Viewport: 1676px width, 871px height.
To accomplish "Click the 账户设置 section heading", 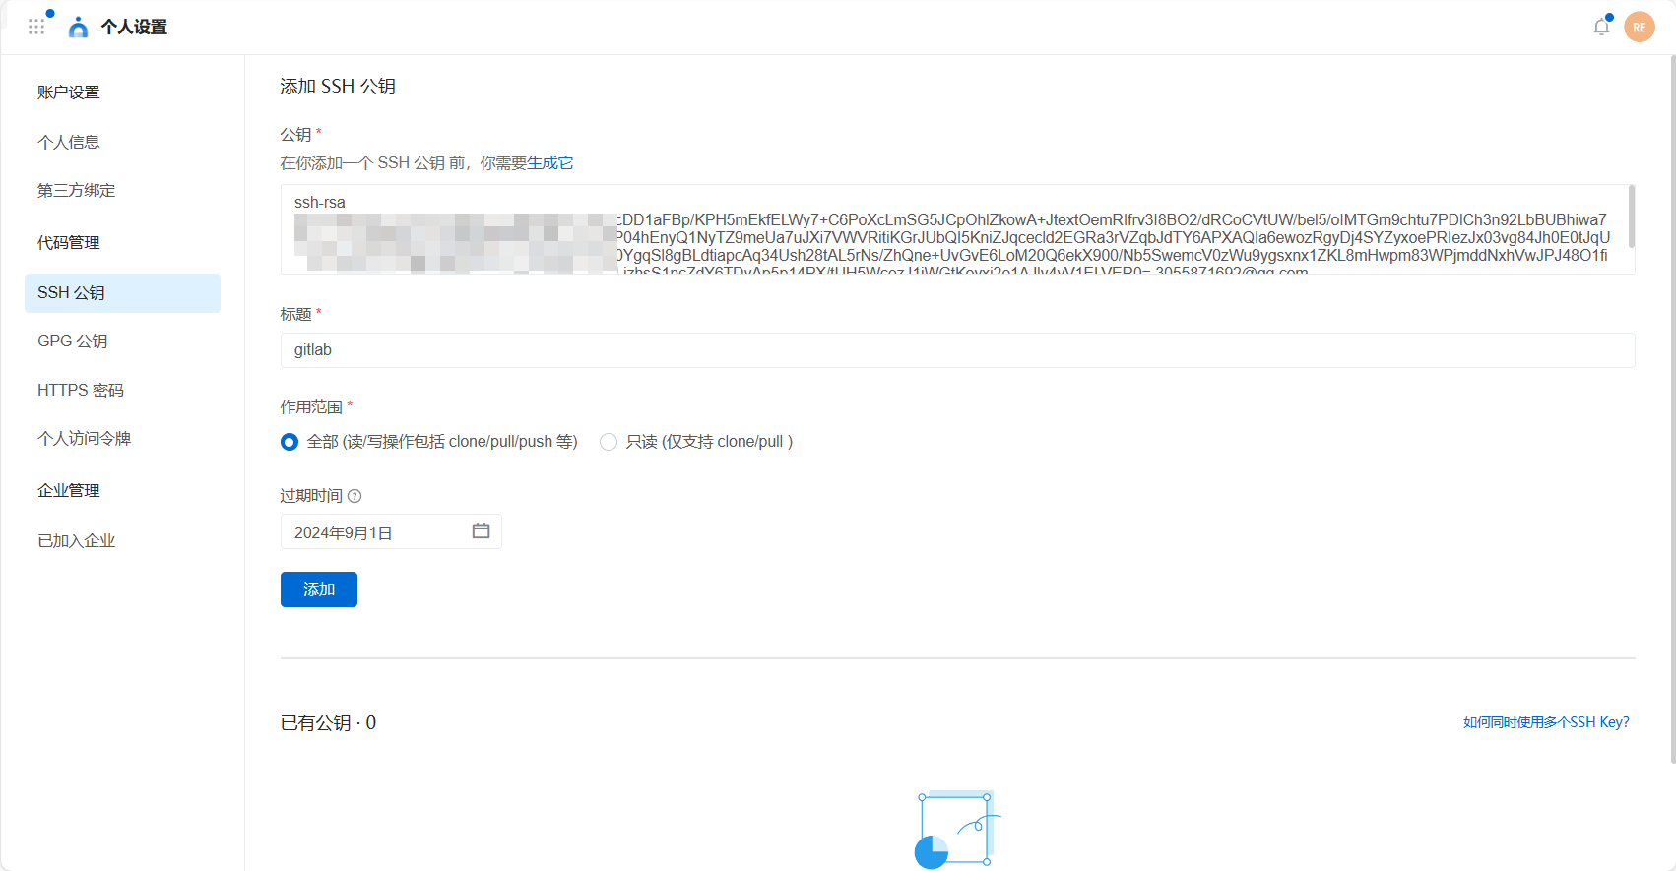I will point(69,92).
